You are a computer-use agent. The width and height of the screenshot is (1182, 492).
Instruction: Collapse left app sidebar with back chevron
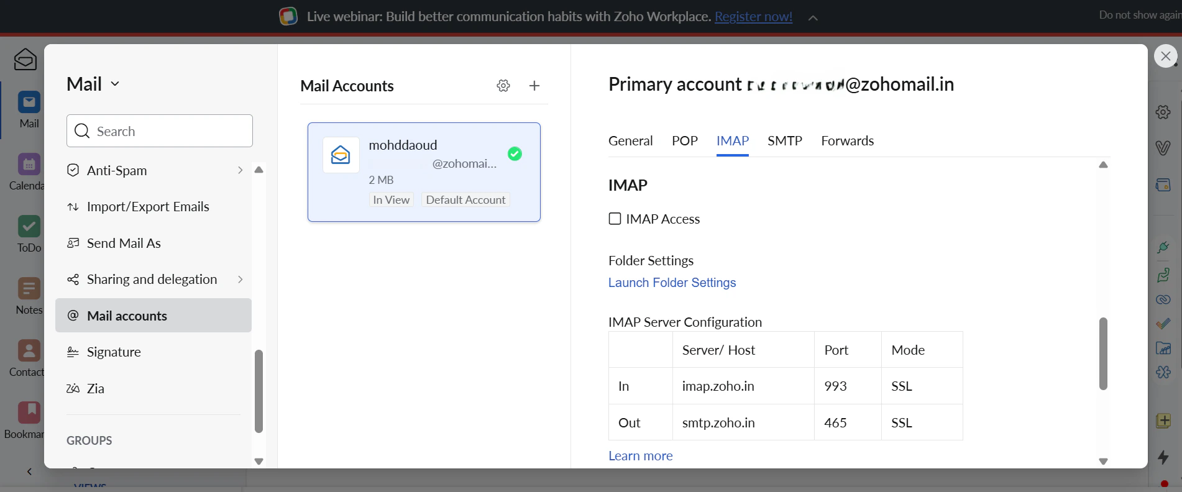pyautogui.click(x=29, y=471)
